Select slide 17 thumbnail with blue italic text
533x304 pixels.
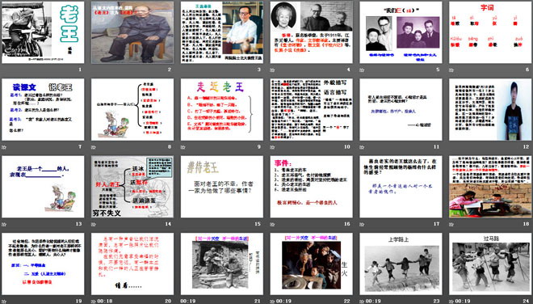pos(401,187)
